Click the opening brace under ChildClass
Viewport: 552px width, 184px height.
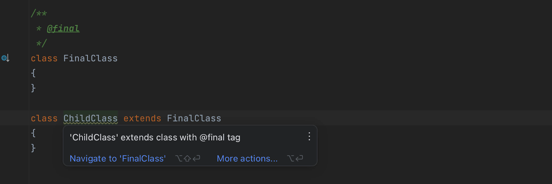[33, 133]
